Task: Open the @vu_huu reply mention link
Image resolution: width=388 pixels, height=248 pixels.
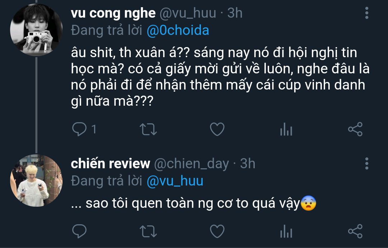Action: pyautogui.click(x=175, y=181)
